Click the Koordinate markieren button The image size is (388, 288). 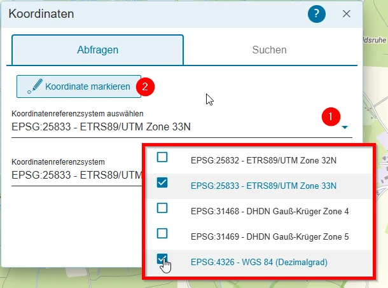click(79, 86)
